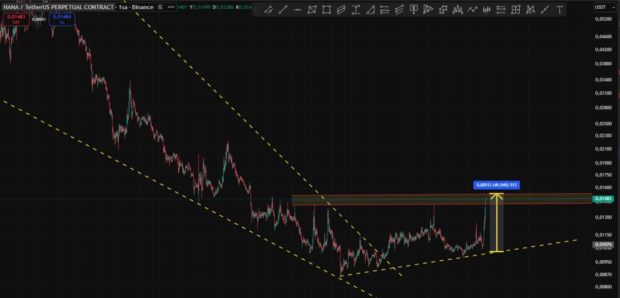Grab the drawing toolbar's dotted move handle

coord(256,10)
